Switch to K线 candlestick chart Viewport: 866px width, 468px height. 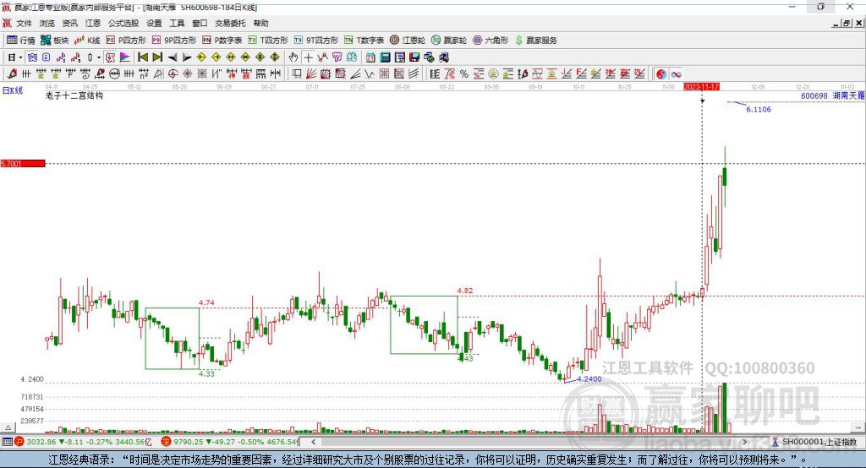pos(87,41)
